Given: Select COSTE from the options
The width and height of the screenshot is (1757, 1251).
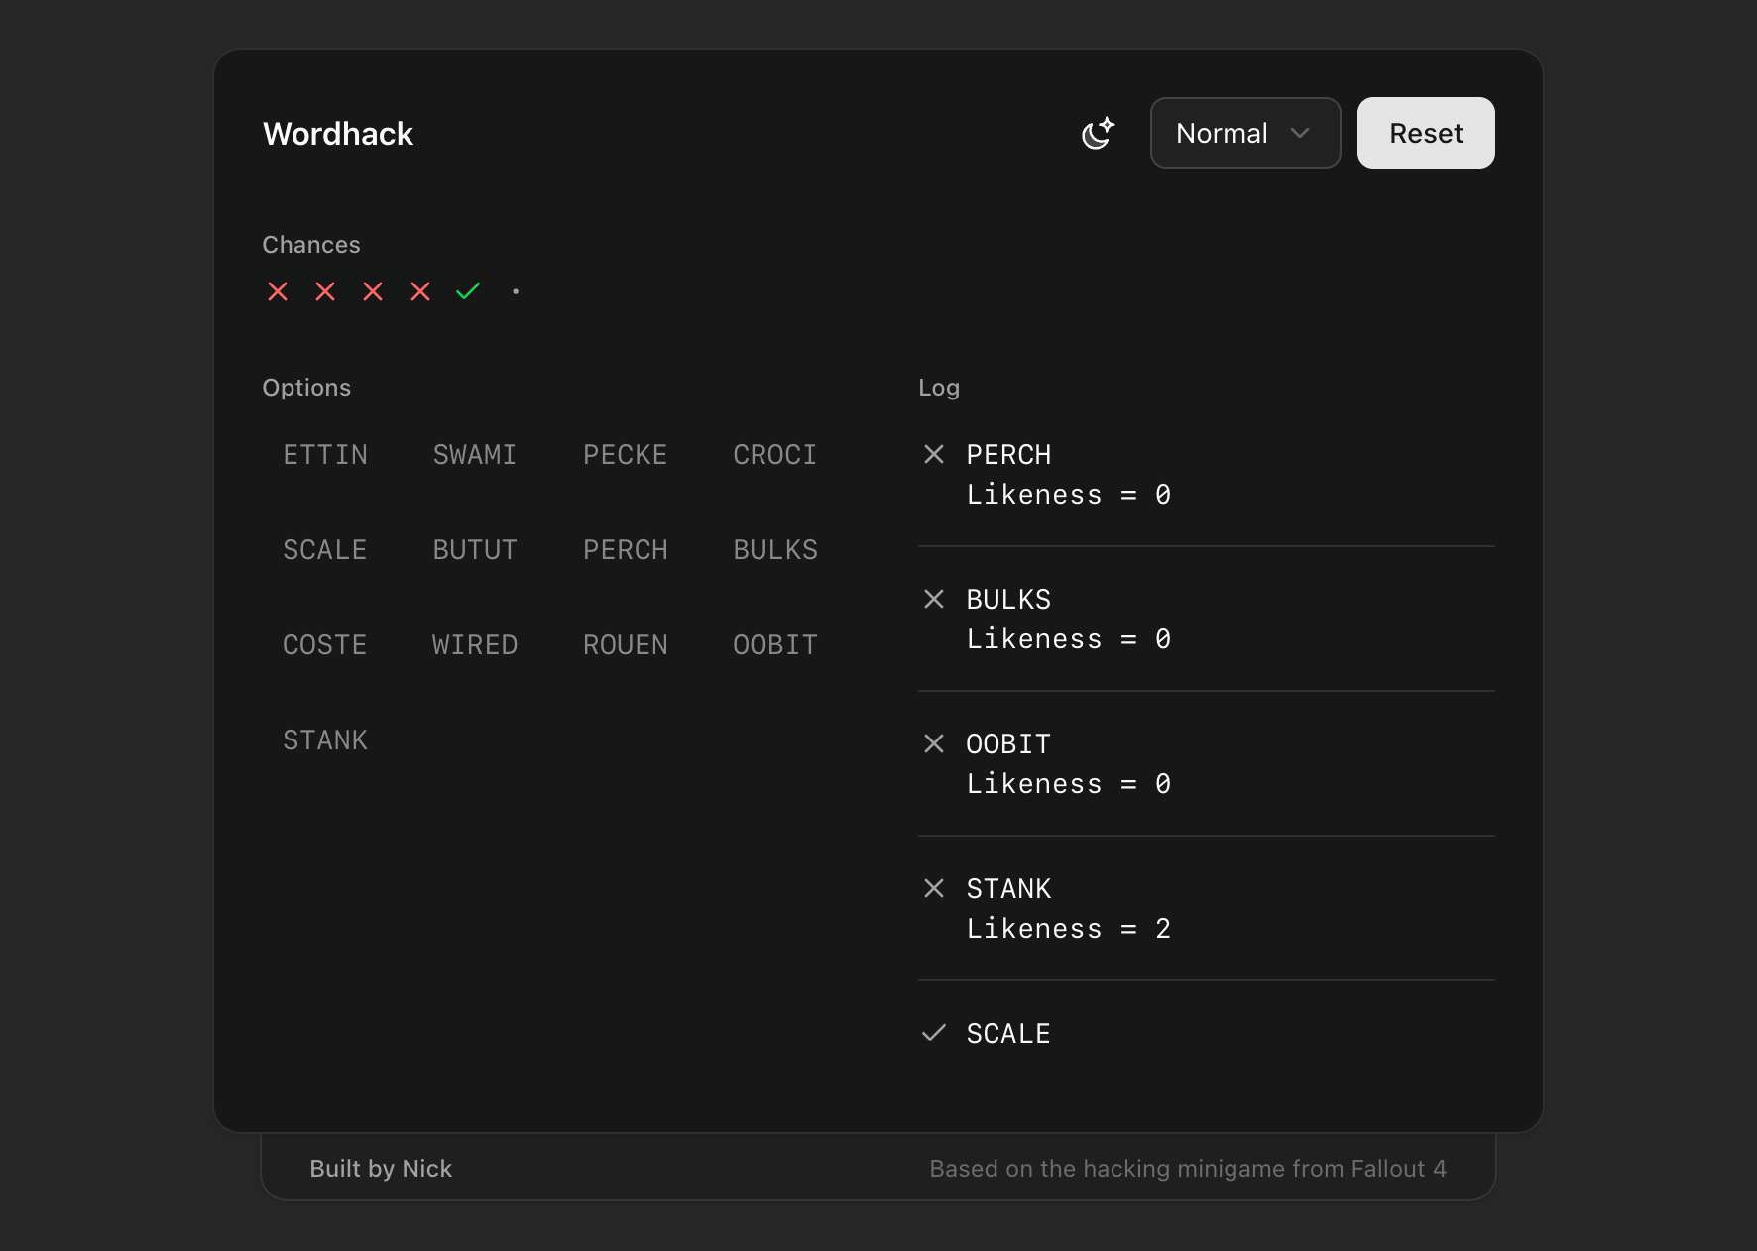Looking at the screenshot, I should [x=325, y=644].
